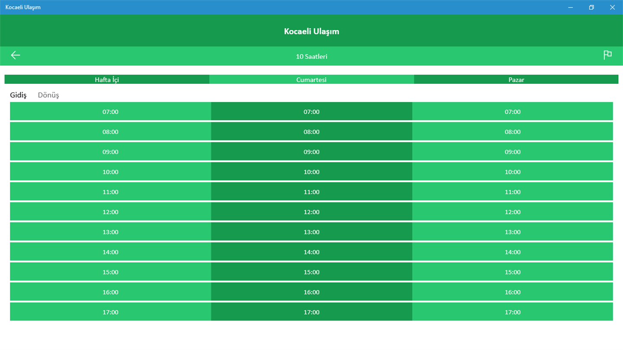This screenshot has height=350, width=623.
Task: Select 09:00 in the Cumartesi column
Action: coord(311,152)
